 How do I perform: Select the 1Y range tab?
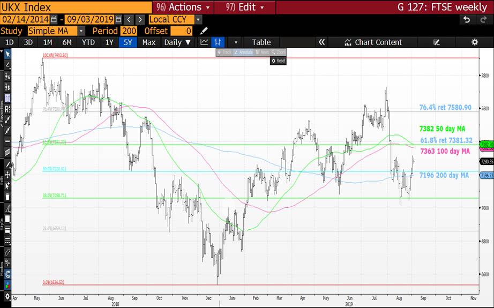(109, 42)
